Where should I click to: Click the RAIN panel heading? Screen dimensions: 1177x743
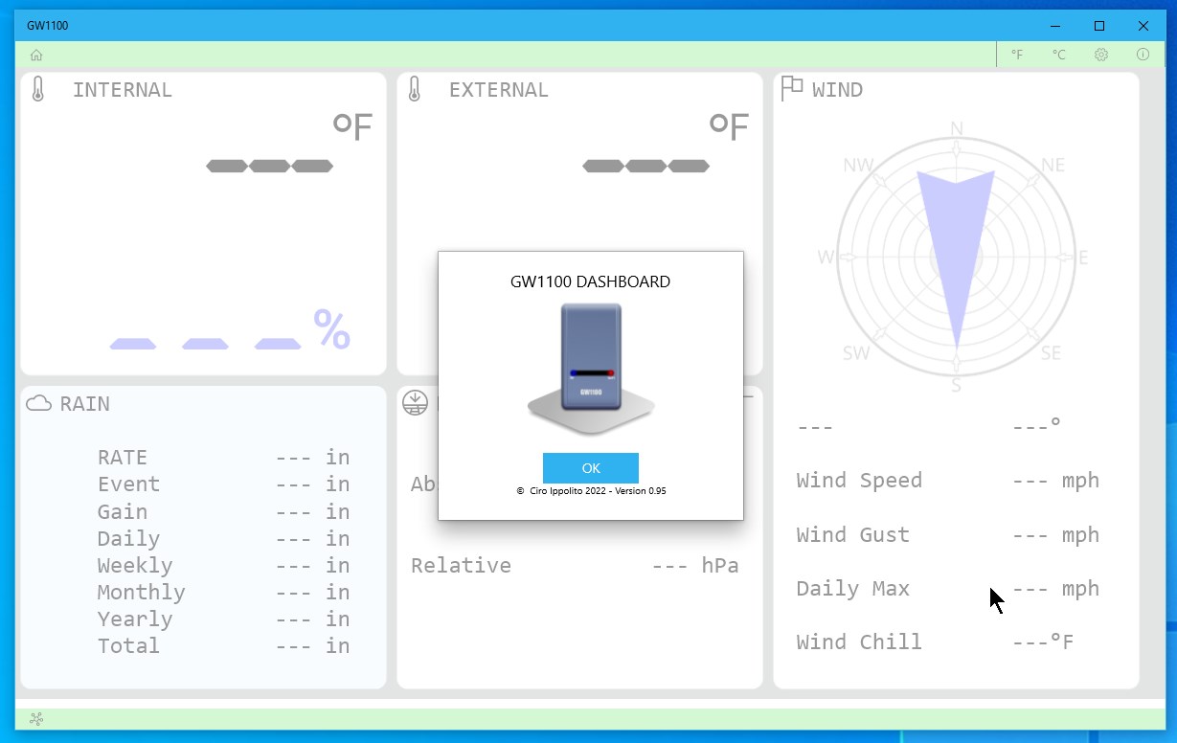[x=85, y=404]
